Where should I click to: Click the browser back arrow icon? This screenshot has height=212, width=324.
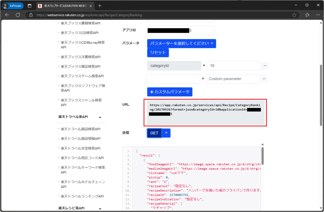point(7,15)
